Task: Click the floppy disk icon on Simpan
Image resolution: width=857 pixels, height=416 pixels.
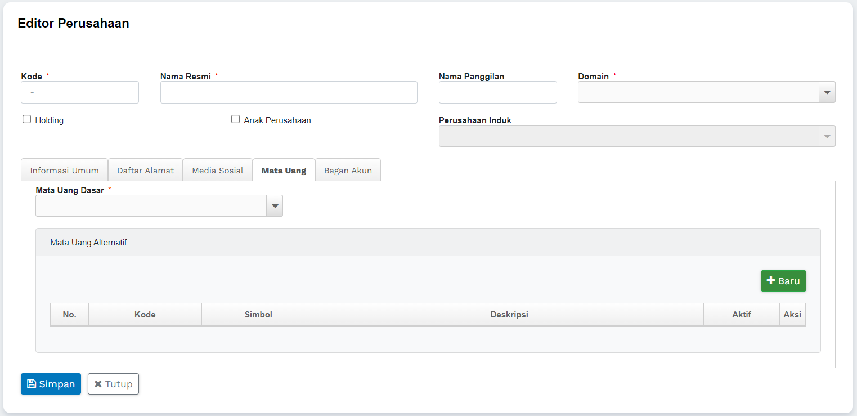Action: (32, 384)
